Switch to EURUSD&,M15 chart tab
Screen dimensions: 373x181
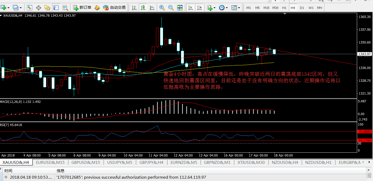pos(50,162)
